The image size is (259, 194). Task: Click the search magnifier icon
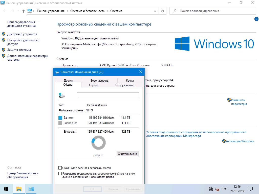[175, 11]
